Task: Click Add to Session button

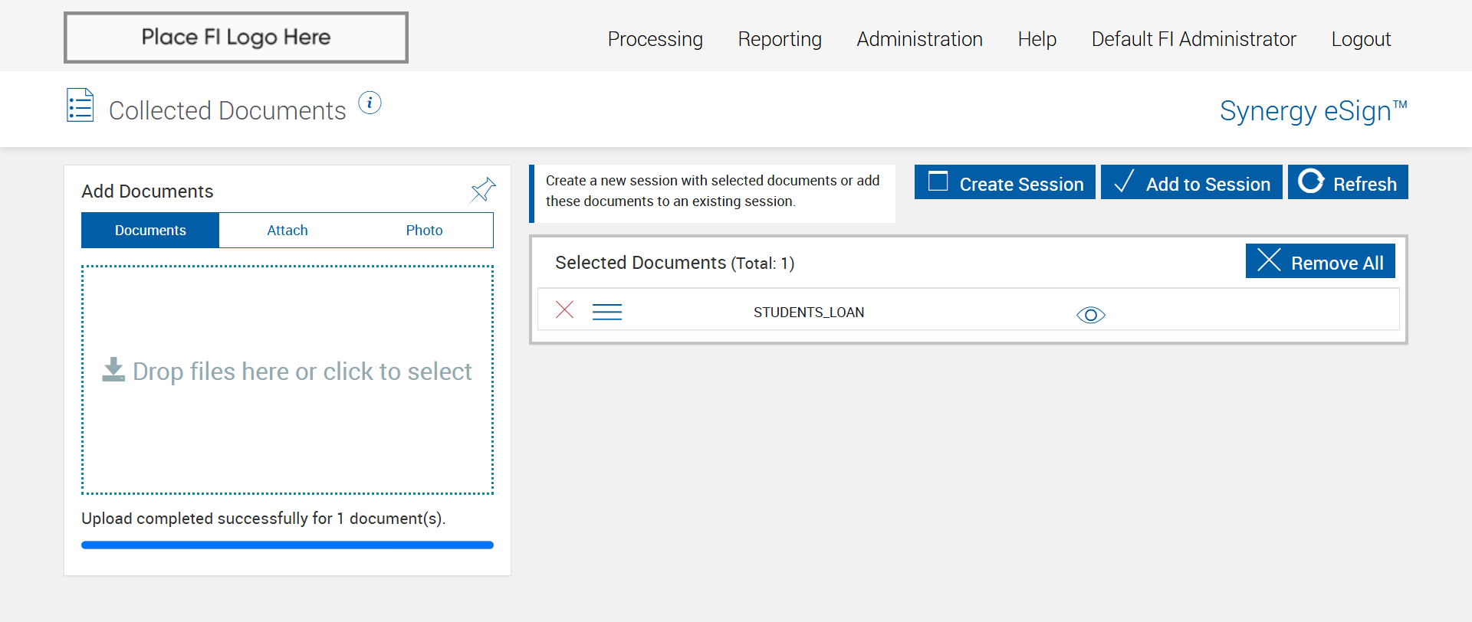Action: tap(1191, 183)
